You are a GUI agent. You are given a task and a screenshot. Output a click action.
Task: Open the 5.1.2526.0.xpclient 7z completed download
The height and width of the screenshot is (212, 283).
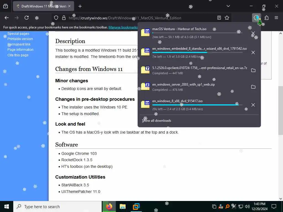[x=194, y=70]
